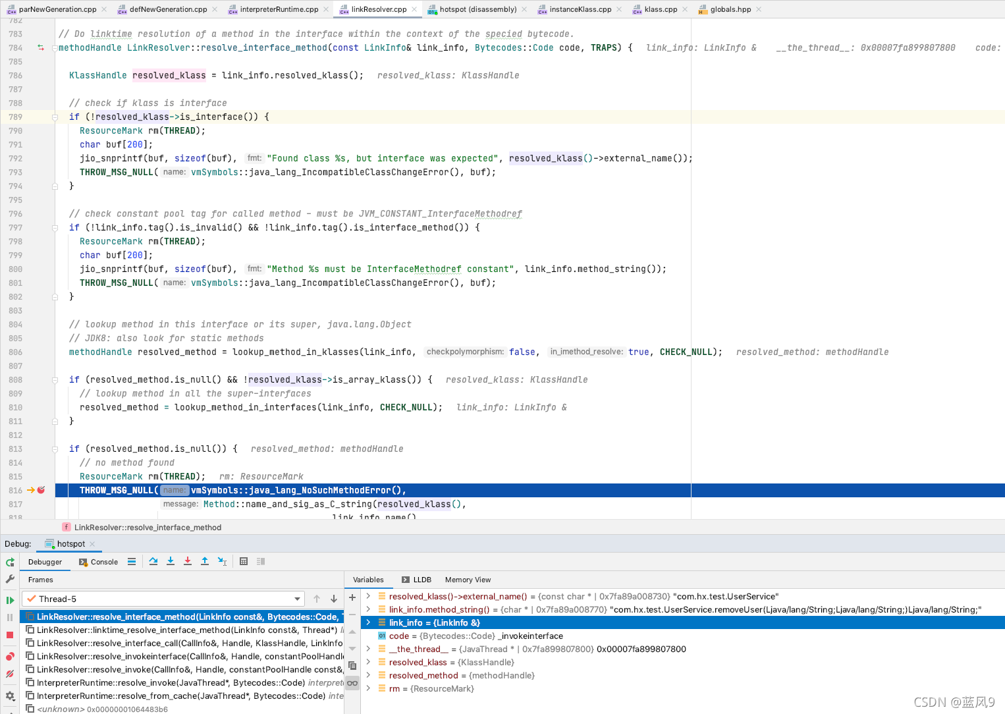Toggle the breakpoint at line 816
The image size is (1005, 714).
click(x=41, y=490)
